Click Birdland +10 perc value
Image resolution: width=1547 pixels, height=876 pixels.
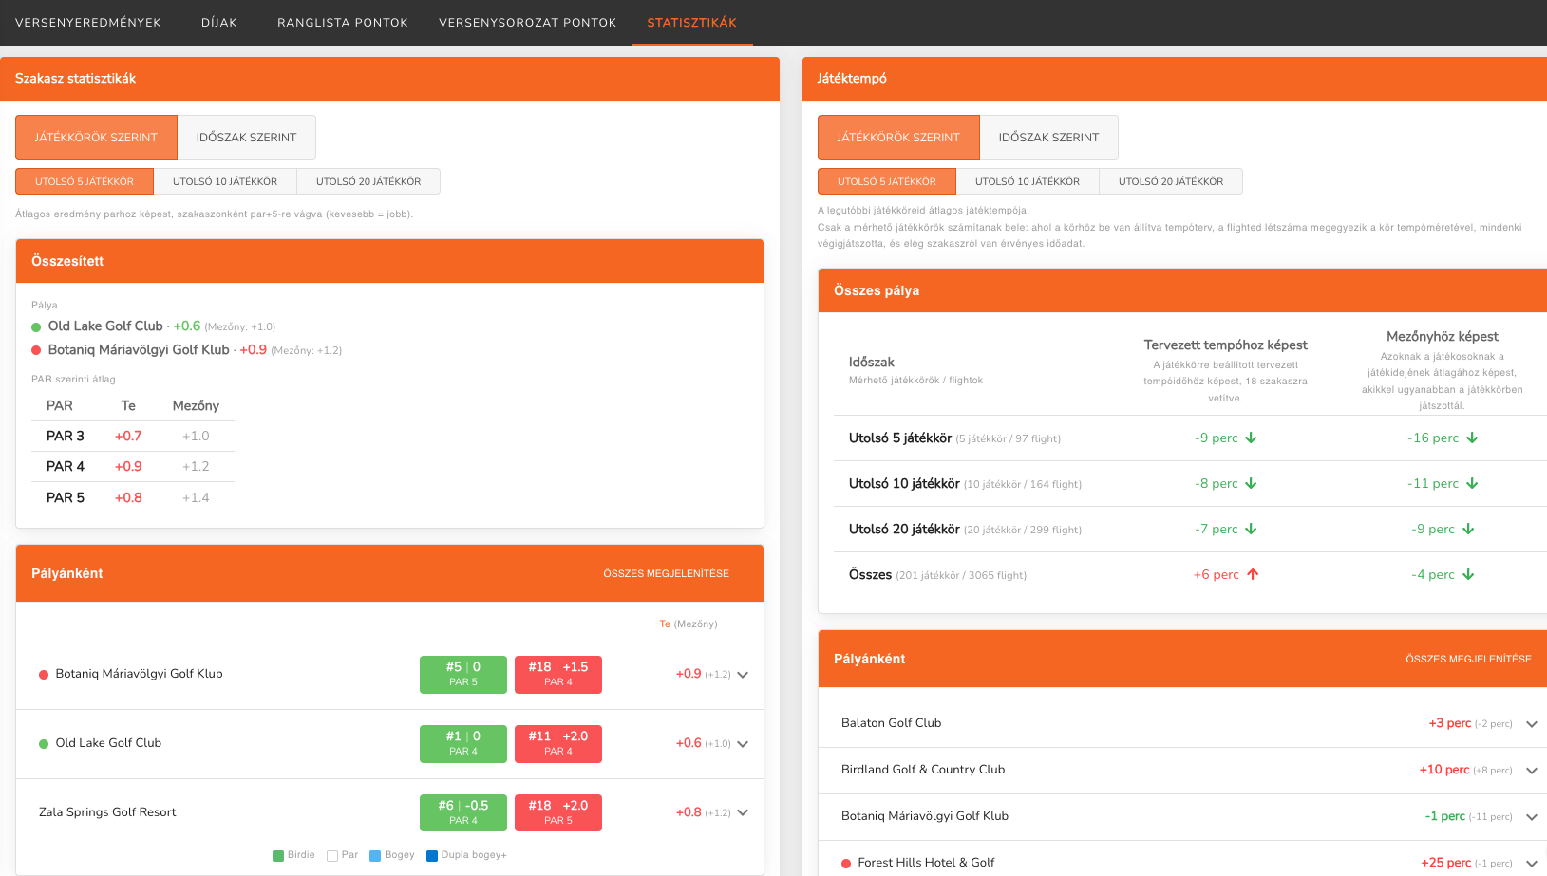coord(1444,770)
